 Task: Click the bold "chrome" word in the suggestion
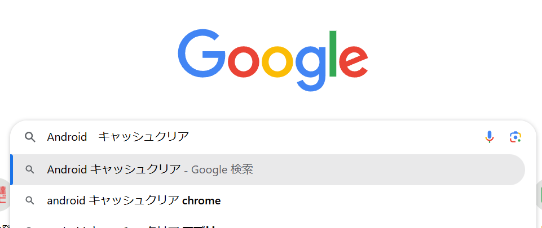[201, 200]
